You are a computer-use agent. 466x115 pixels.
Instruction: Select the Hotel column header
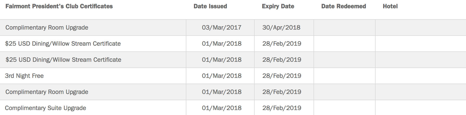390,6
